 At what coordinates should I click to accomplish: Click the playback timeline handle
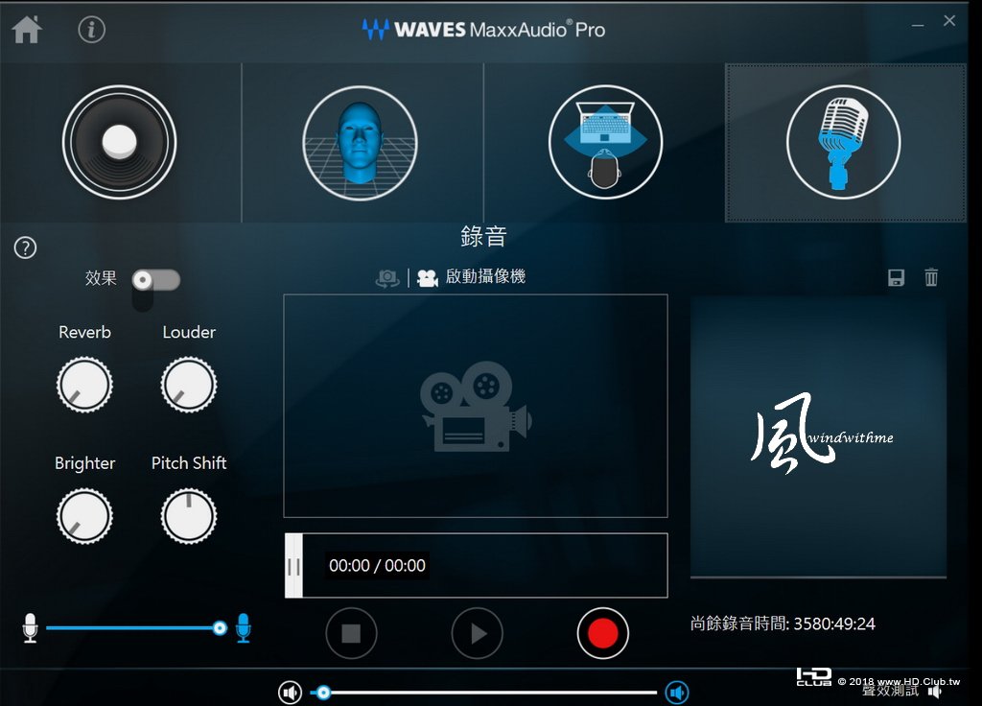293,566
